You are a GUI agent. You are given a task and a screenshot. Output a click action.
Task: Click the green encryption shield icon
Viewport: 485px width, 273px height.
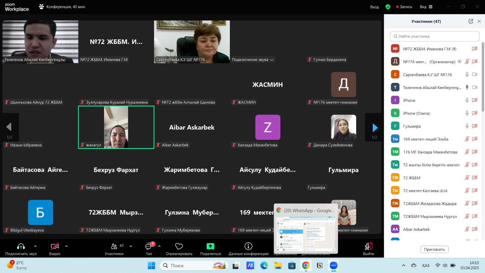click(388, 7)
